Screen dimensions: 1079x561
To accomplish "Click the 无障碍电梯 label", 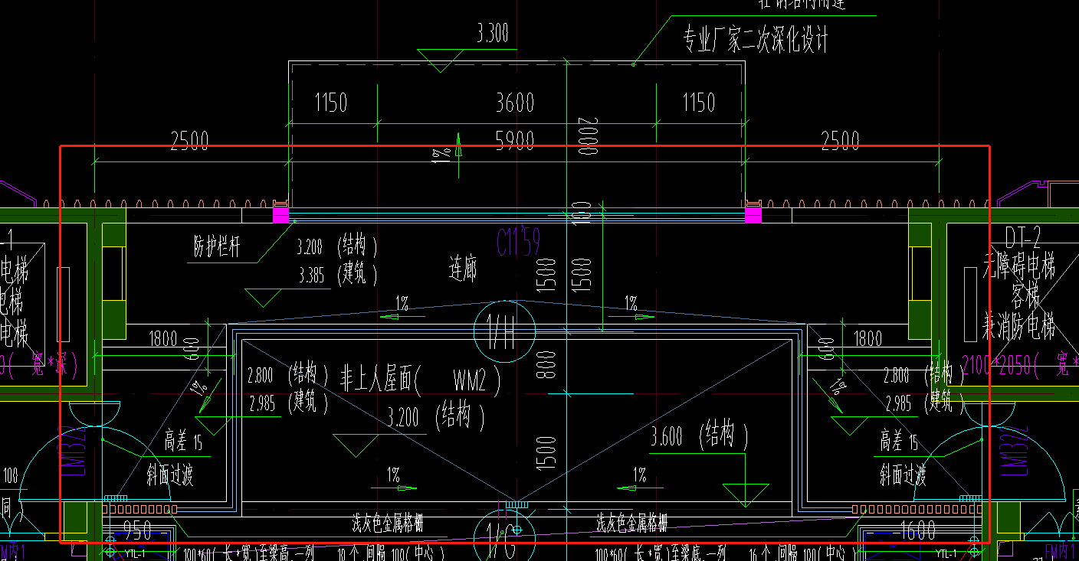I will pos(1020,266).
